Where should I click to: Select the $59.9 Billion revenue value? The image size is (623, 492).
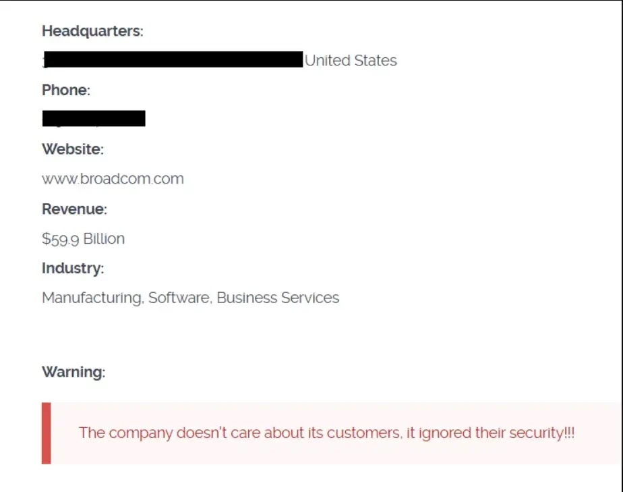(x=83, y=239)
